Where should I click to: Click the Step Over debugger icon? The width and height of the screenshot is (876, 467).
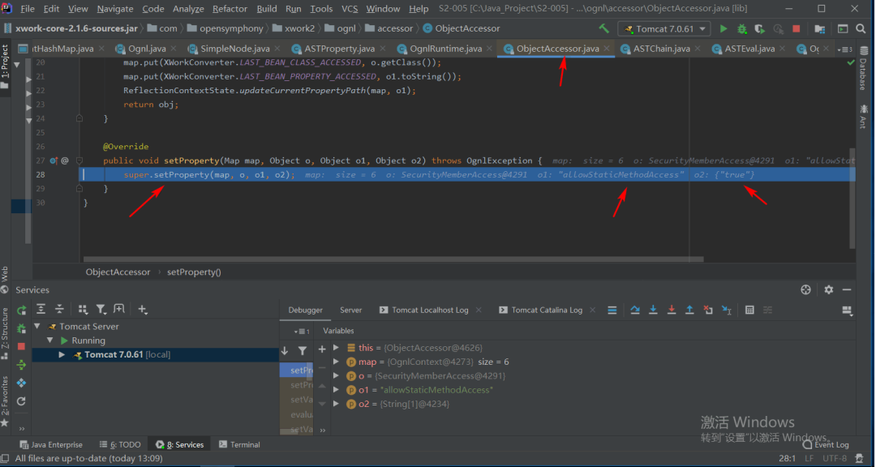click(634, 310)
